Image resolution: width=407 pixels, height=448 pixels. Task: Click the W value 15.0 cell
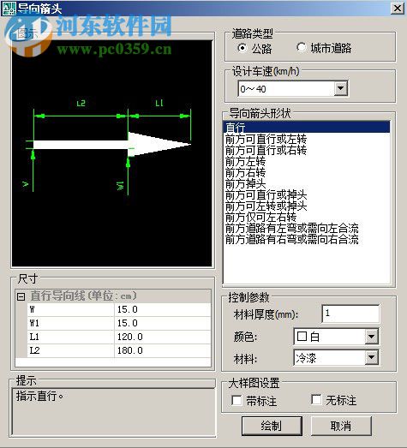(x=162, y=309)
